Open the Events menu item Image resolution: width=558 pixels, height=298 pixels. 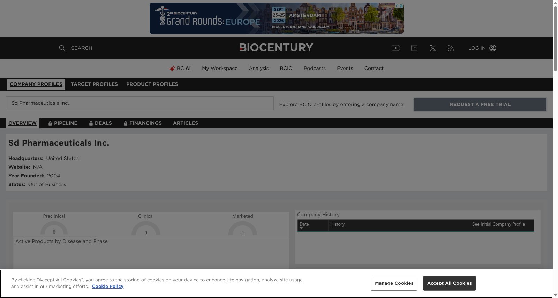(345, 69)
